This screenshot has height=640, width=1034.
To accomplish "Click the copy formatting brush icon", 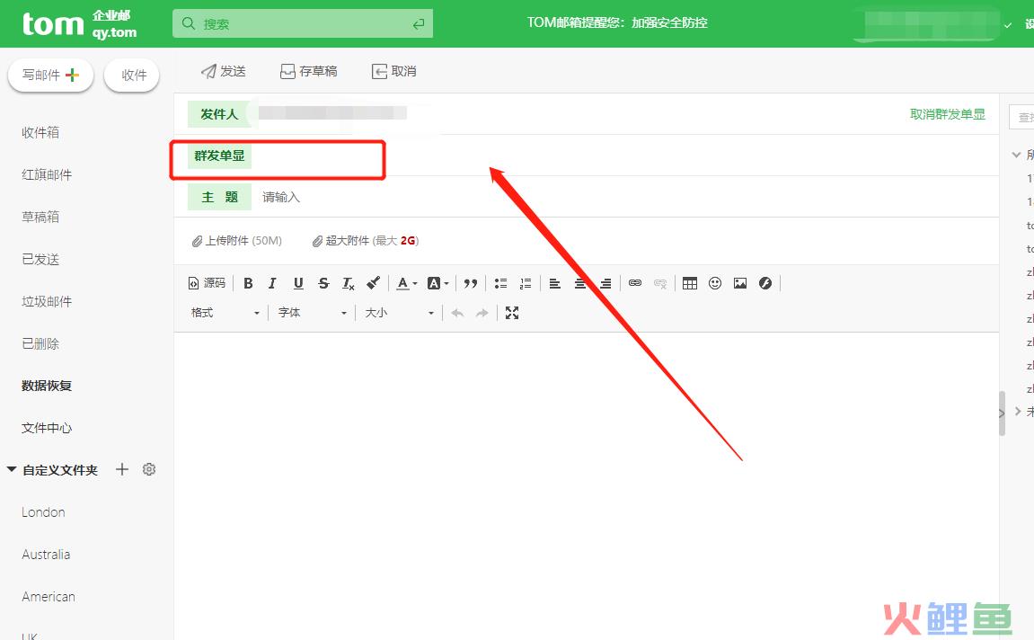I will (x=373, y=283).
